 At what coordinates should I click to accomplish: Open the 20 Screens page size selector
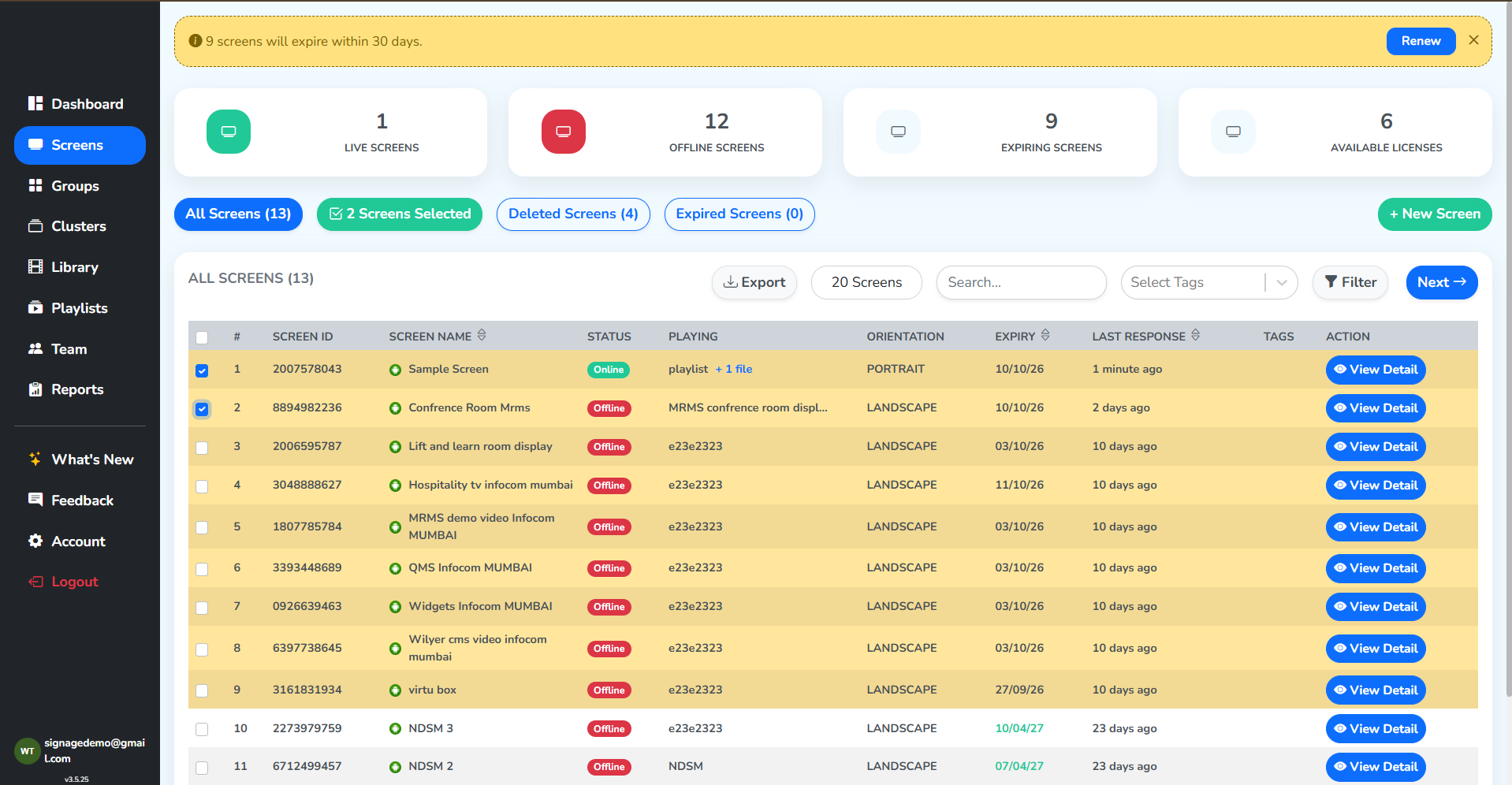(x=866, y=282)
